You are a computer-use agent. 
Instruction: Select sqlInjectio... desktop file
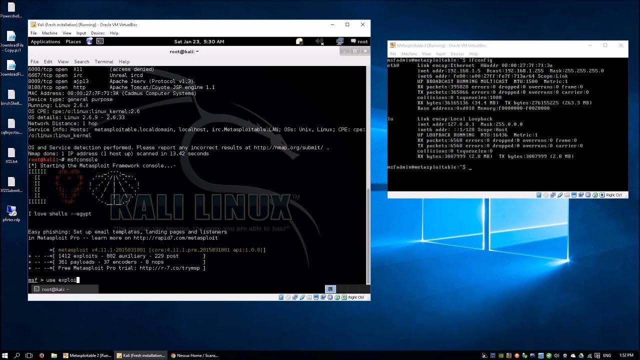point(11,126)
